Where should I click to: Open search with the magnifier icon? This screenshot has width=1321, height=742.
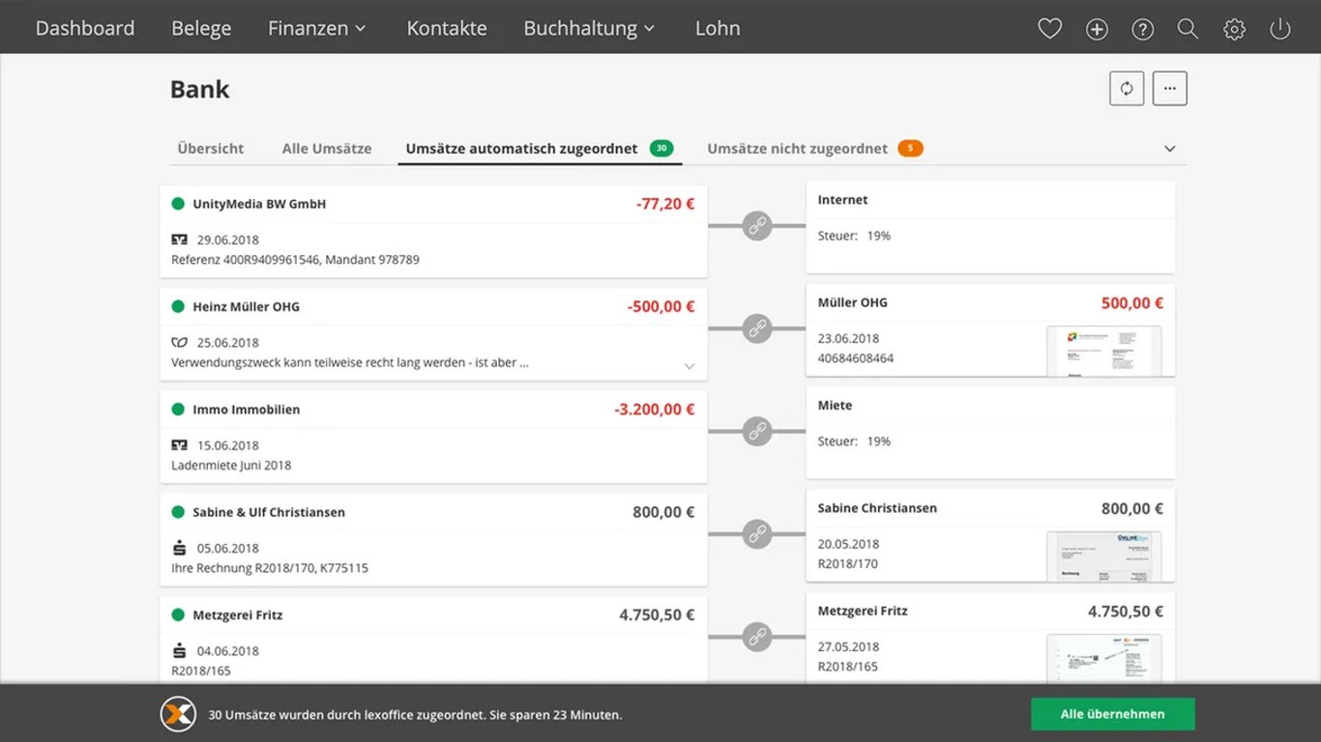coord(1189,29)
